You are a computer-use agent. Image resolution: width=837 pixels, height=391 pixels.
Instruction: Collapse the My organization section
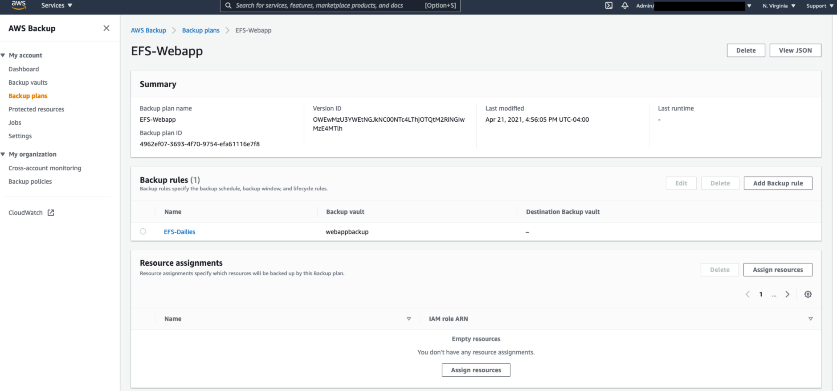[3, 154]
